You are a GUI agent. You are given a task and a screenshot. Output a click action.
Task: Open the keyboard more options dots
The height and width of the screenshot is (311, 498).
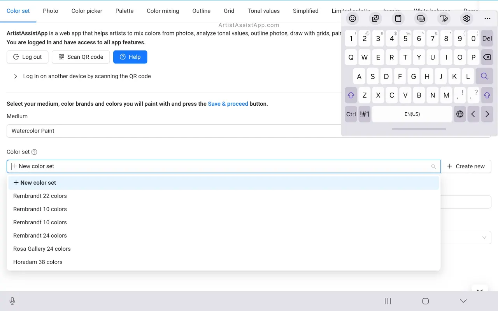point(487,18)
